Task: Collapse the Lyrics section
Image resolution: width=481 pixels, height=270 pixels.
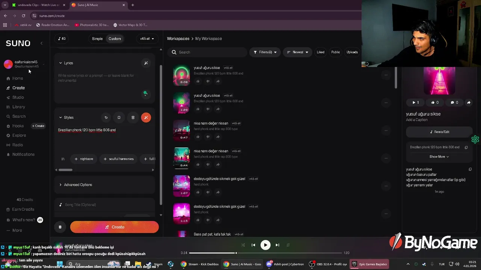Action: click(66, 63)
